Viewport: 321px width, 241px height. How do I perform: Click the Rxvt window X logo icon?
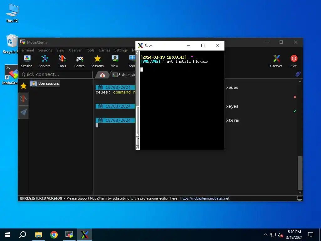click(140, 46)
